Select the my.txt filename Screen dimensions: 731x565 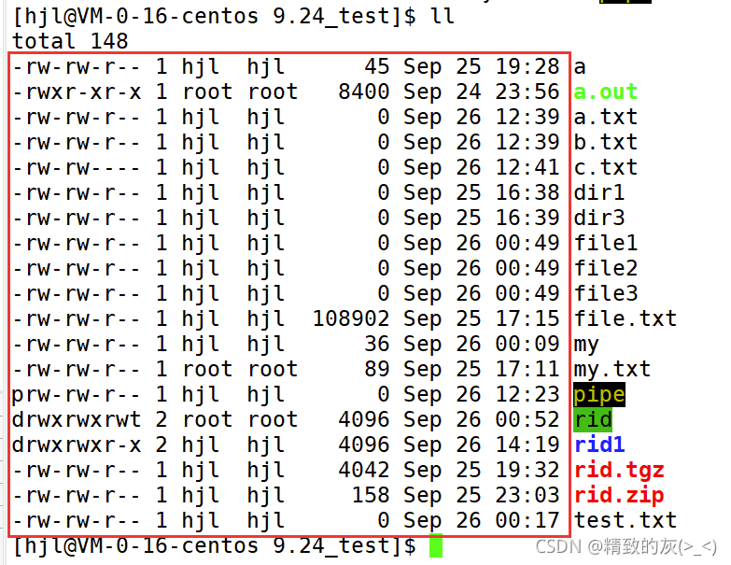click(x=612, y=370)
